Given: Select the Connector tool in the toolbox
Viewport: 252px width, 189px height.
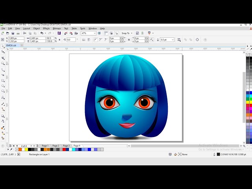Looking at the screenshot, I should (x=3, y=109).
